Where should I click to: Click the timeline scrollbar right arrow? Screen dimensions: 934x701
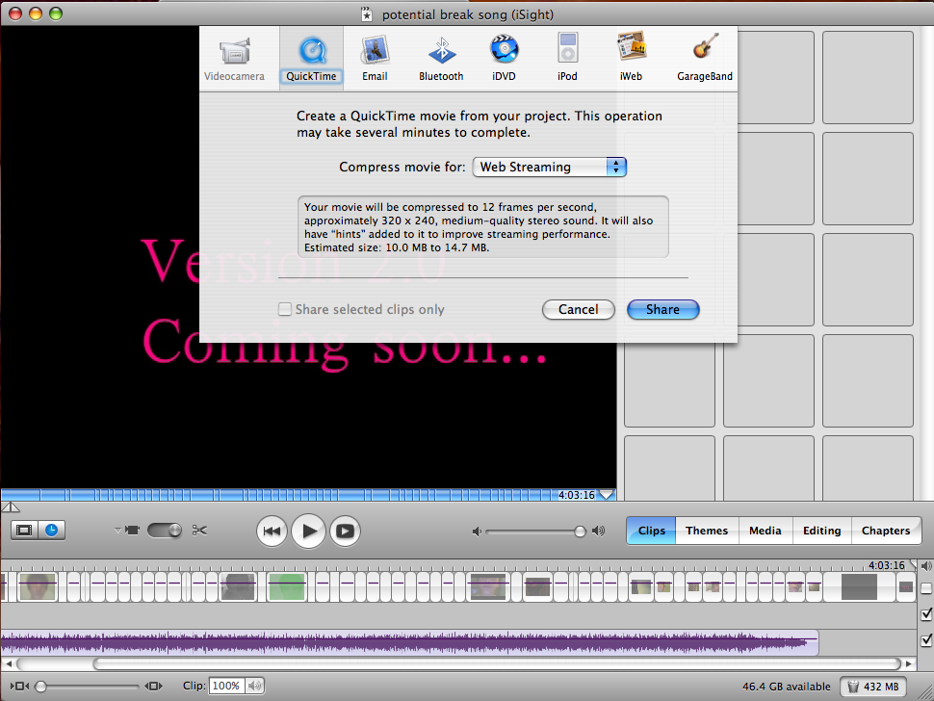coord(908,663)
